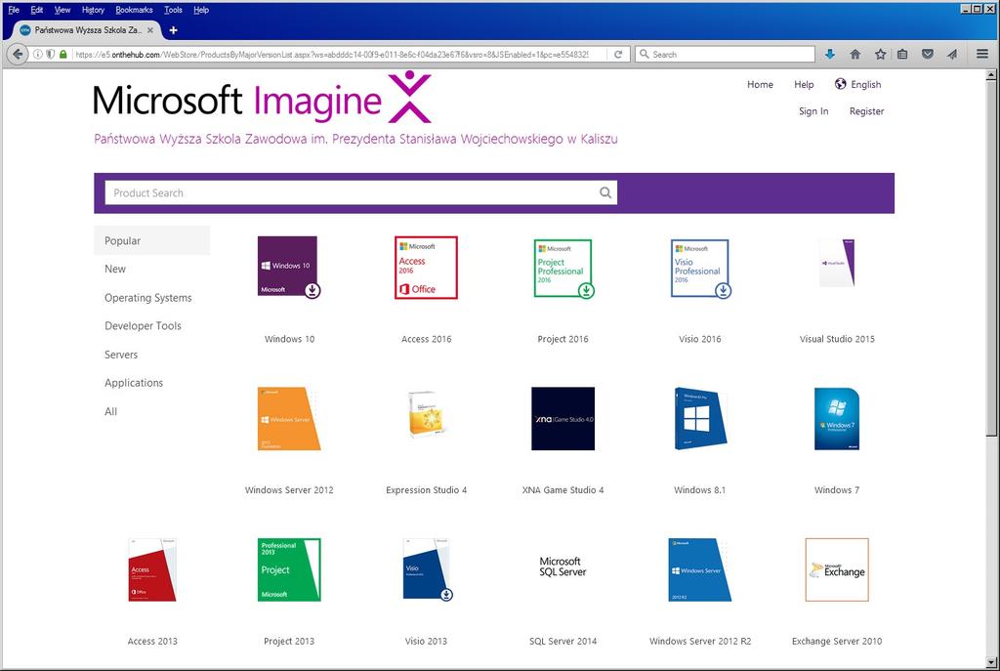Open a new browser tab
1000x671 pixels.
click(x=173, y=30)
